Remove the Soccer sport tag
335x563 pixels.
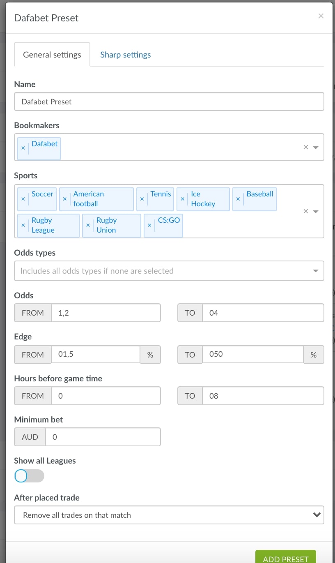coord(23,199)
